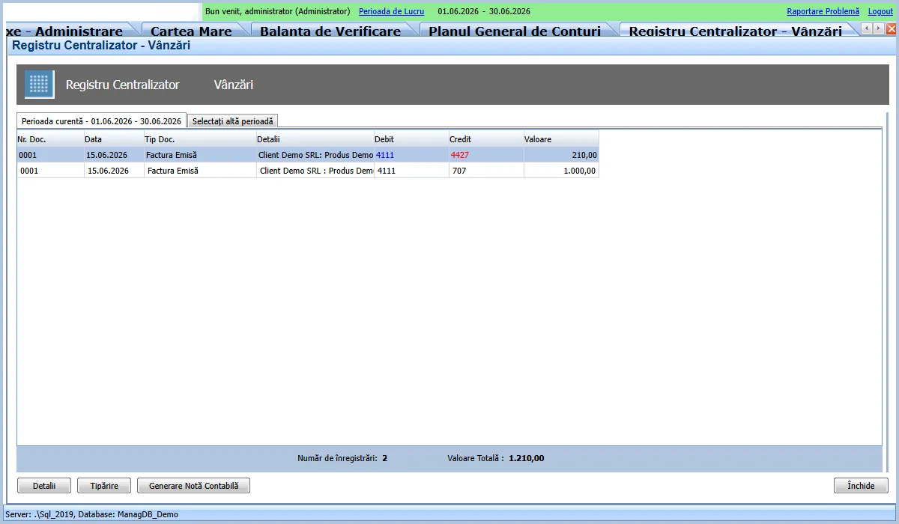The image size is (899, 524).
Task: Switch to the Cartea Mare tab
Action: click(x=191, y=31)
